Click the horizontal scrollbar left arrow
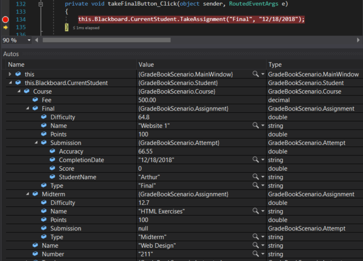The height and width of the screenshot is (261, 363). coord(36,40)
